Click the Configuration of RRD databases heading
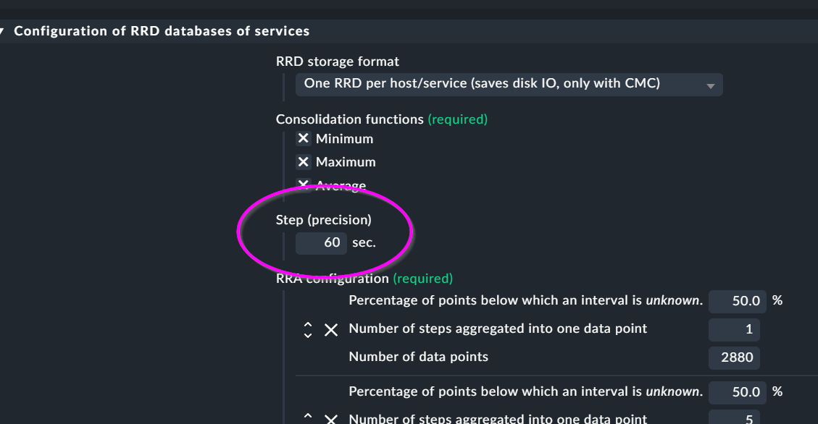The height and width of the screenshot is (424, 818). [x=161, y=31]
